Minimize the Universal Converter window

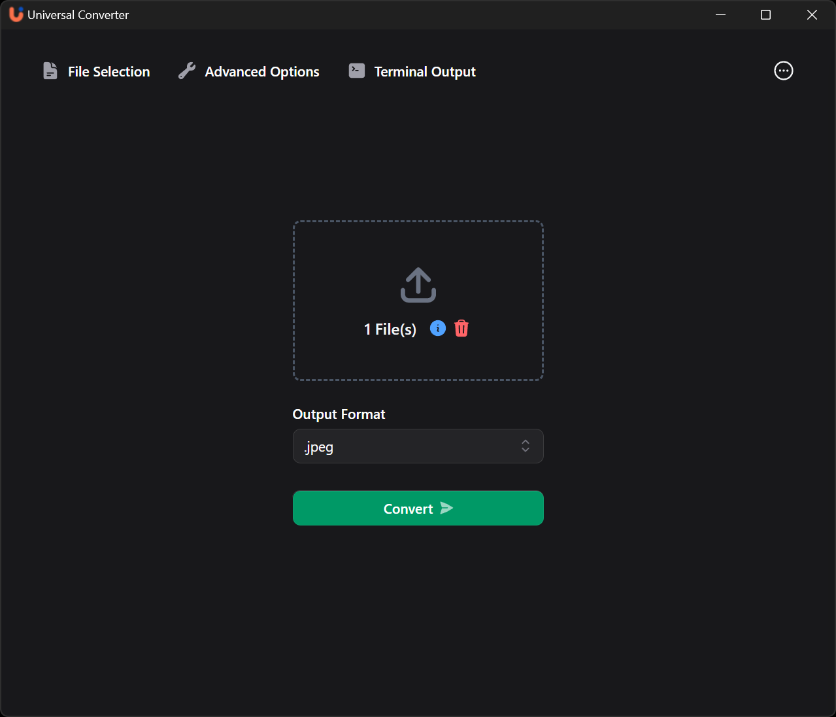coord(720,14)
